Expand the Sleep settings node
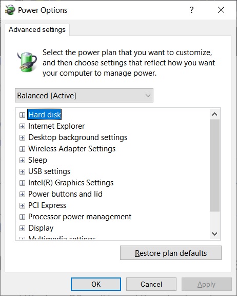This screenshot has width=237, height=296. (x=22, y=160)
